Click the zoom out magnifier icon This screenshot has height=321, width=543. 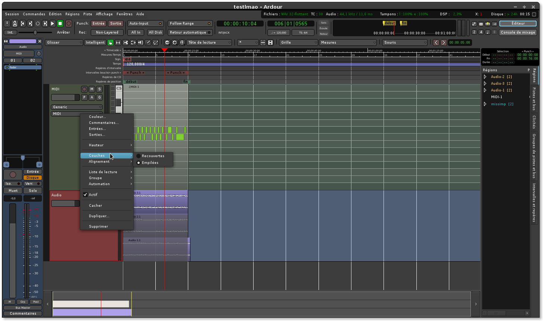click(x=167, y=43)
